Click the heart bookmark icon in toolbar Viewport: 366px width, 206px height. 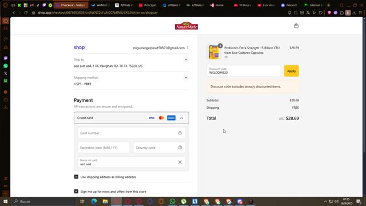(x=320, y=13)
